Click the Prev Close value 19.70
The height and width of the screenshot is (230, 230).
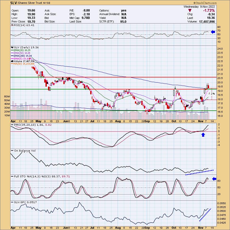point(31,21)
